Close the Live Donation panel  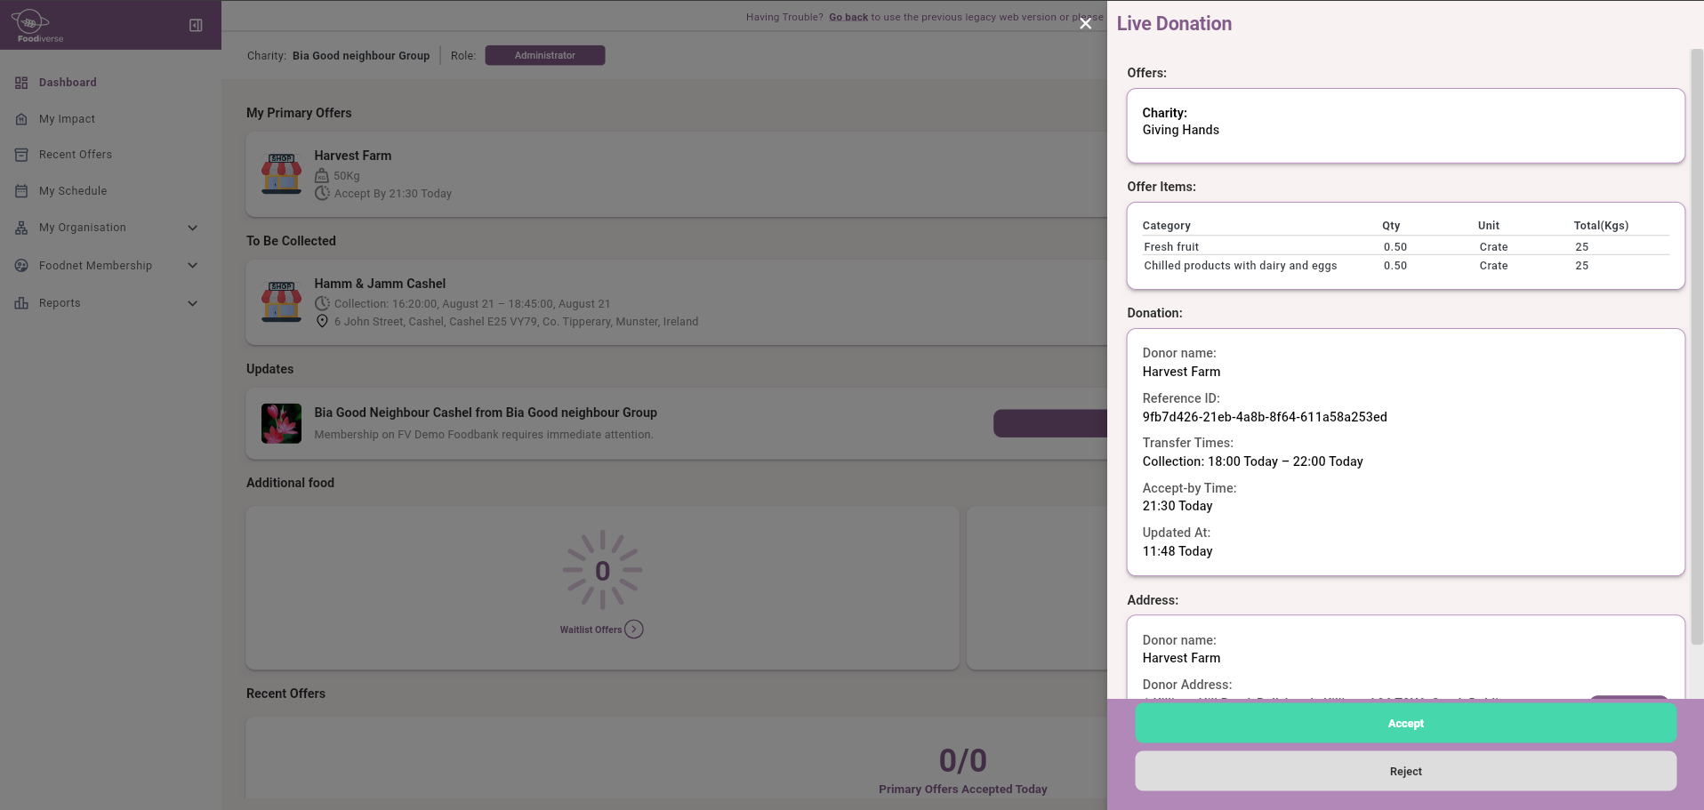coord(1085,24)
